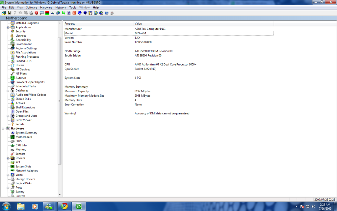Expand the Databases tree node
Image resolution: width=337 pixels, height=211 pixels.
tap(8, 91)
